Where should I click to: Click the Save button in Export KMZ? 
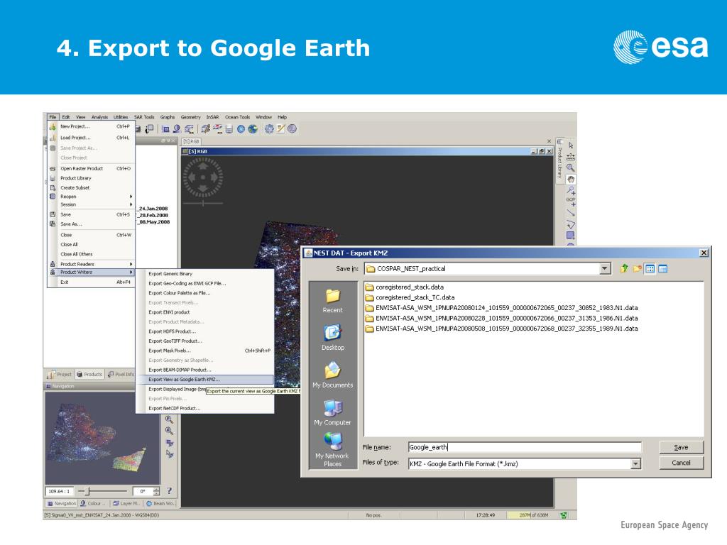[x=681, y=447]
